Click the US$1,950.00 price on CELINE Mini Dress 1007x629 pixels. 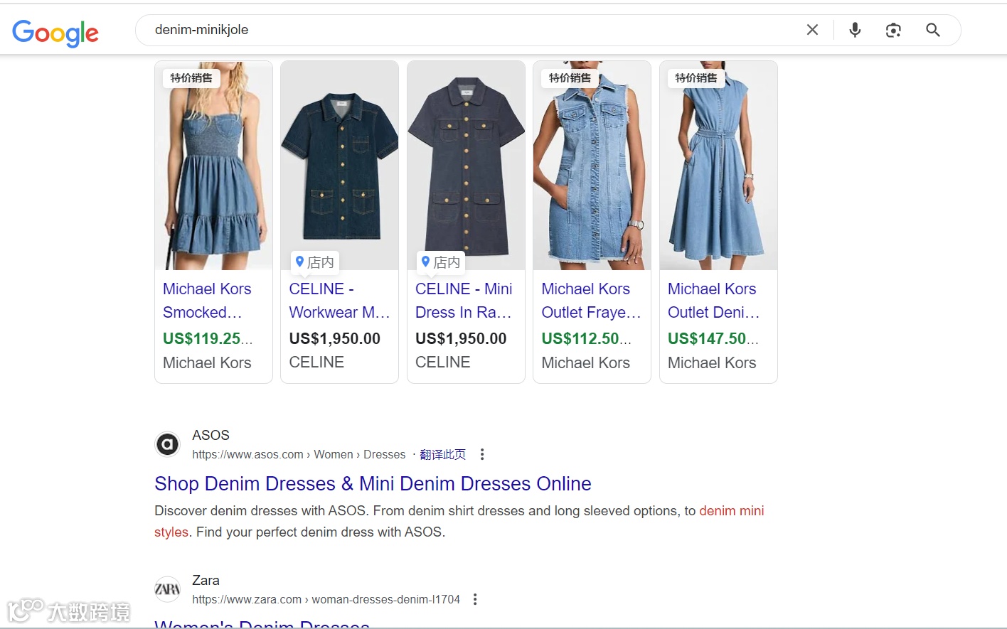coord(461,338)
